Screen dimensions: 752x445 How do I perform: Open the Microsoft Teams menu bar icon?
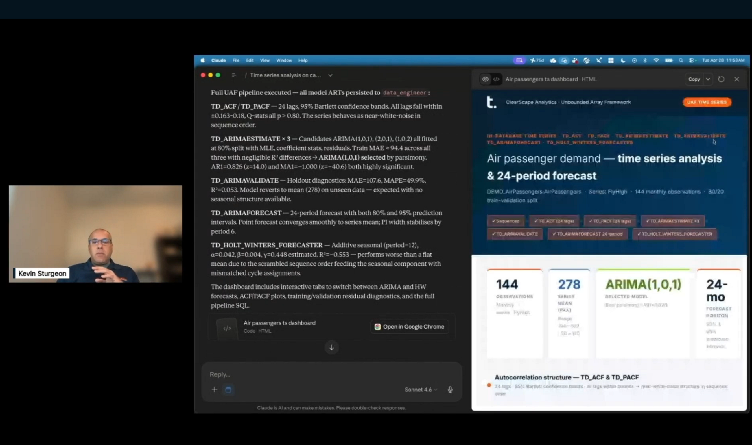coord(575,61)
